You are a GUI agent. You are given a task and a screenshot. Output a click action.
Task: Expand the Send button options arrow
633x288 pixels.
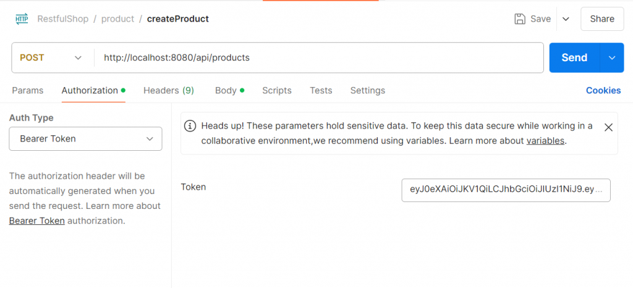coord(612,57)
